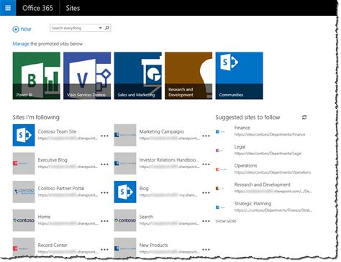Open the ellipsis menu for Marketing Campaigns

(206, 136)
